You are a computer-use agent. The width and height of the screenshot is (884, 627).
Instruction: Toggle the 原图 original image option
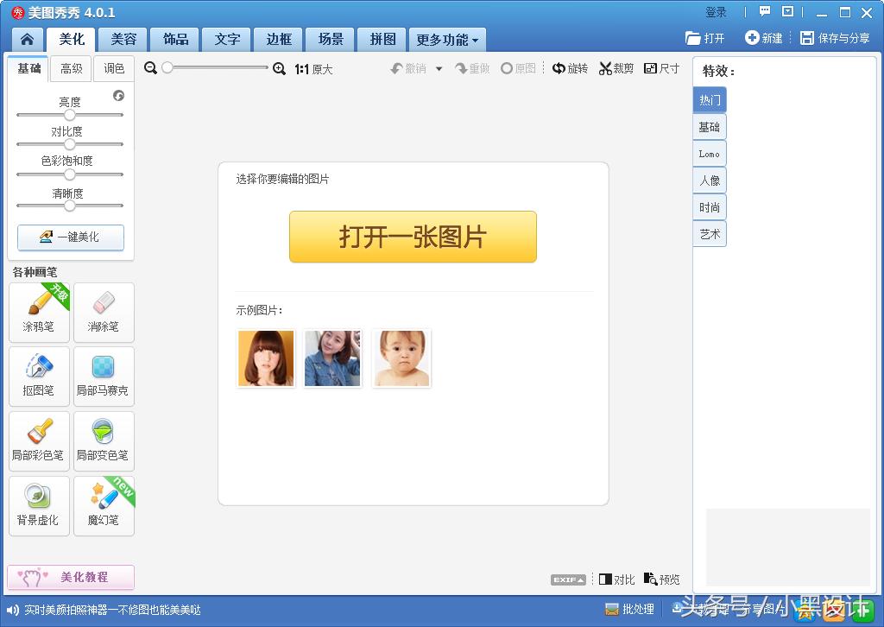pos(518,69)
